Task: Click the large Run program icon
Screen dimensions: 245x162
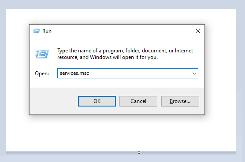Action: [x=41, y=54]
